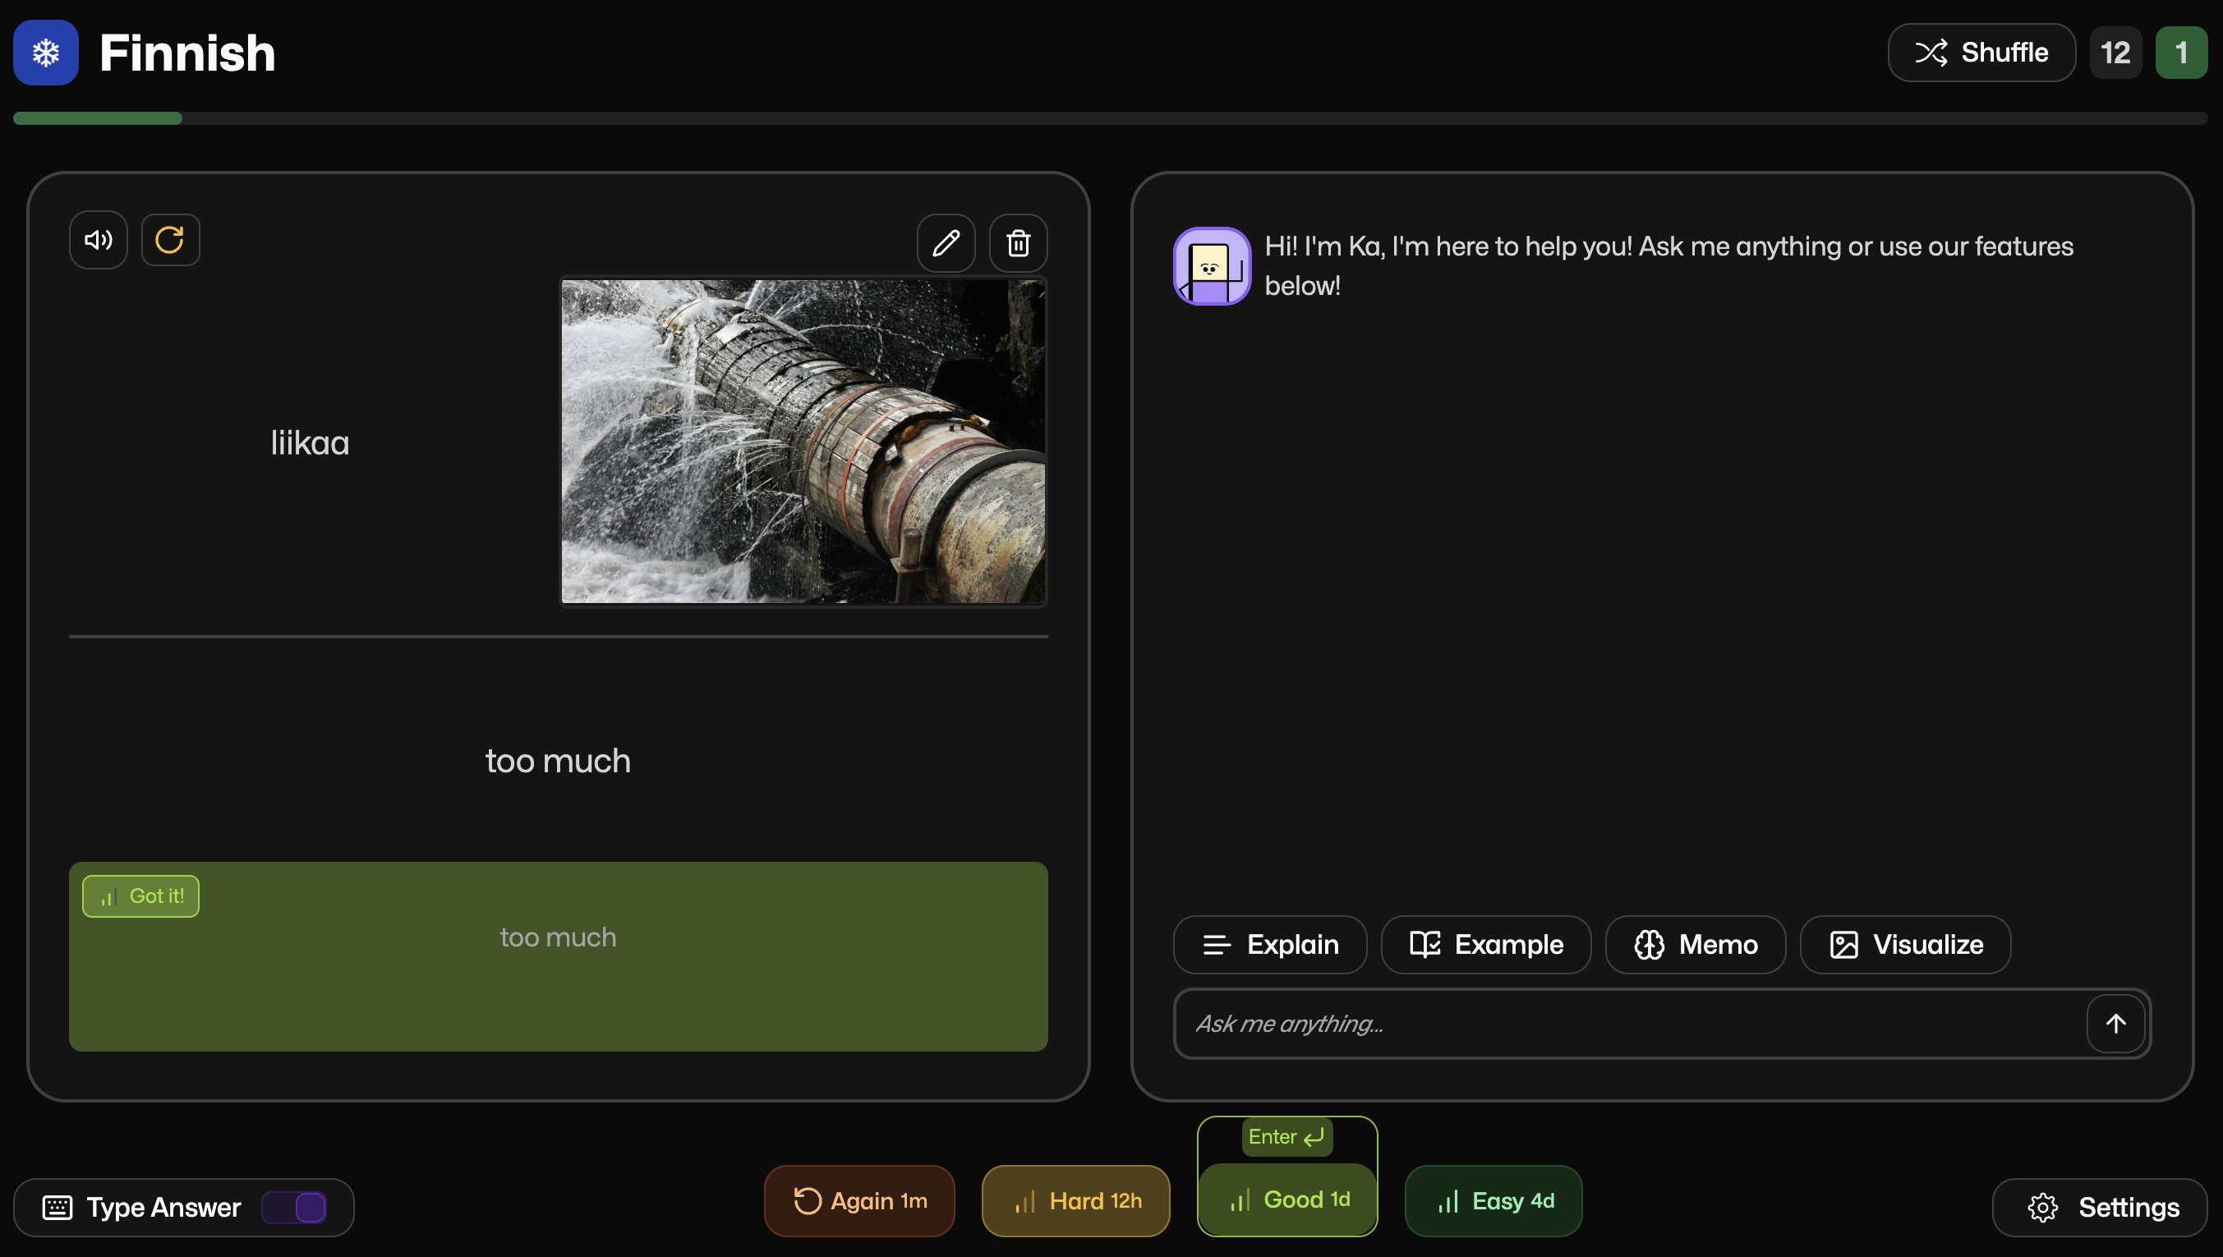2223x1257 pixels.
Task: Click the Finnish snowflake deck icon
Action: click(x=46, y=53)
